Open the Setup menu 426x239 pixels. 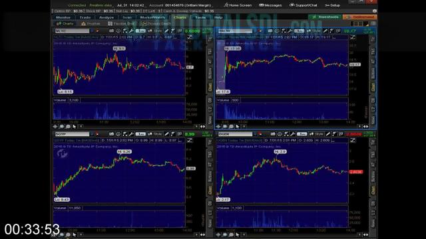pos(333,5)
